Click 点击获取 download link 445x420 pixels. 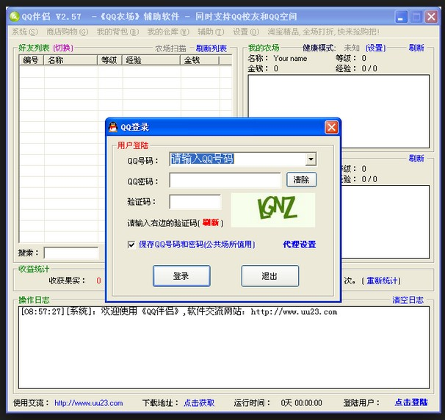pos(199,403)
